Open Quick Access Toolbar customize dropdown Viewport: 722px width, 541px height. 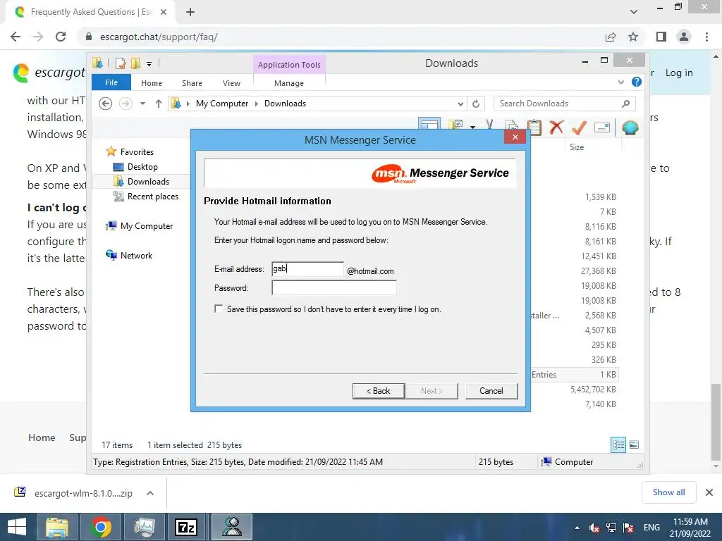point(149,64)
